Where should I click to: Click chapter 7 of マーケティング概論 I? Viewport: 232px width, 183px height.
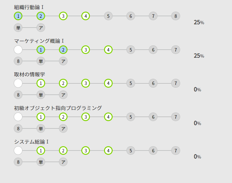pyautogui.click(x=176, y=50)
